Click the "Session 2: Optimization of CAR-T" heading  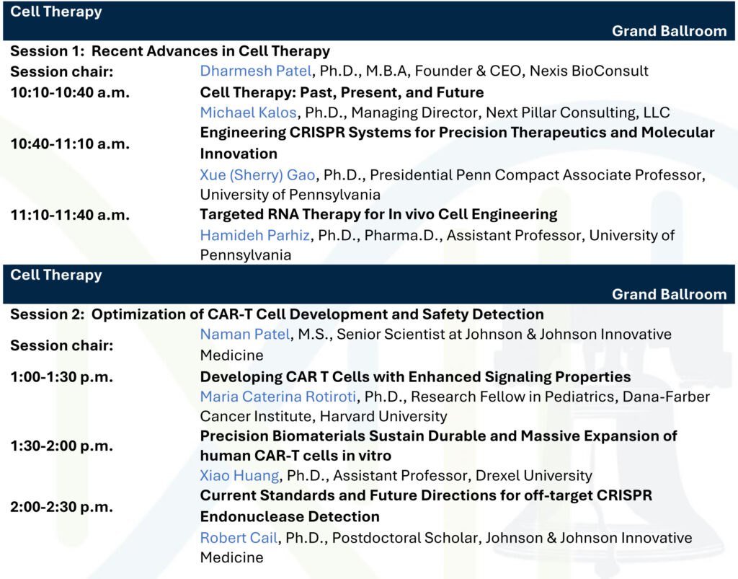pyautogui.click(x=277, y=314)
